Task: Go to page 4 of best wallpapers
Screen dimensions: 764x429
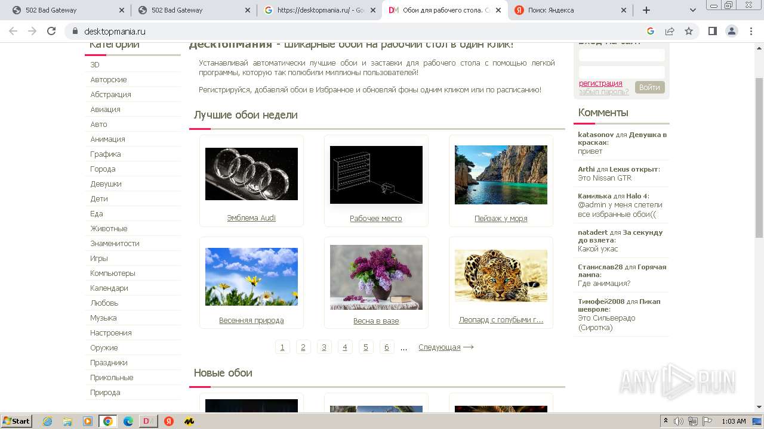Action: (x=344, y=347)
